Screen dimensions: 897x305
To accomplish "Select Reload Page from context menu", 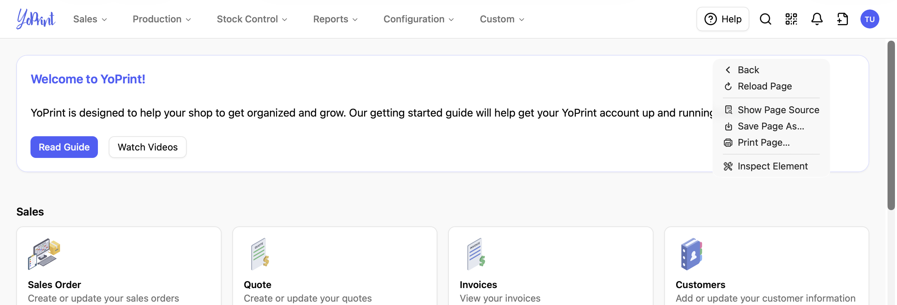I will [x=772, y=86].
